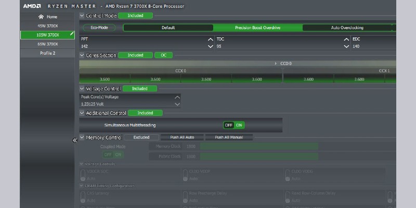Click first CCX 0 core 3.600 slider
The width and height of the screenshot is (416, 208).
tap(105, 79)
